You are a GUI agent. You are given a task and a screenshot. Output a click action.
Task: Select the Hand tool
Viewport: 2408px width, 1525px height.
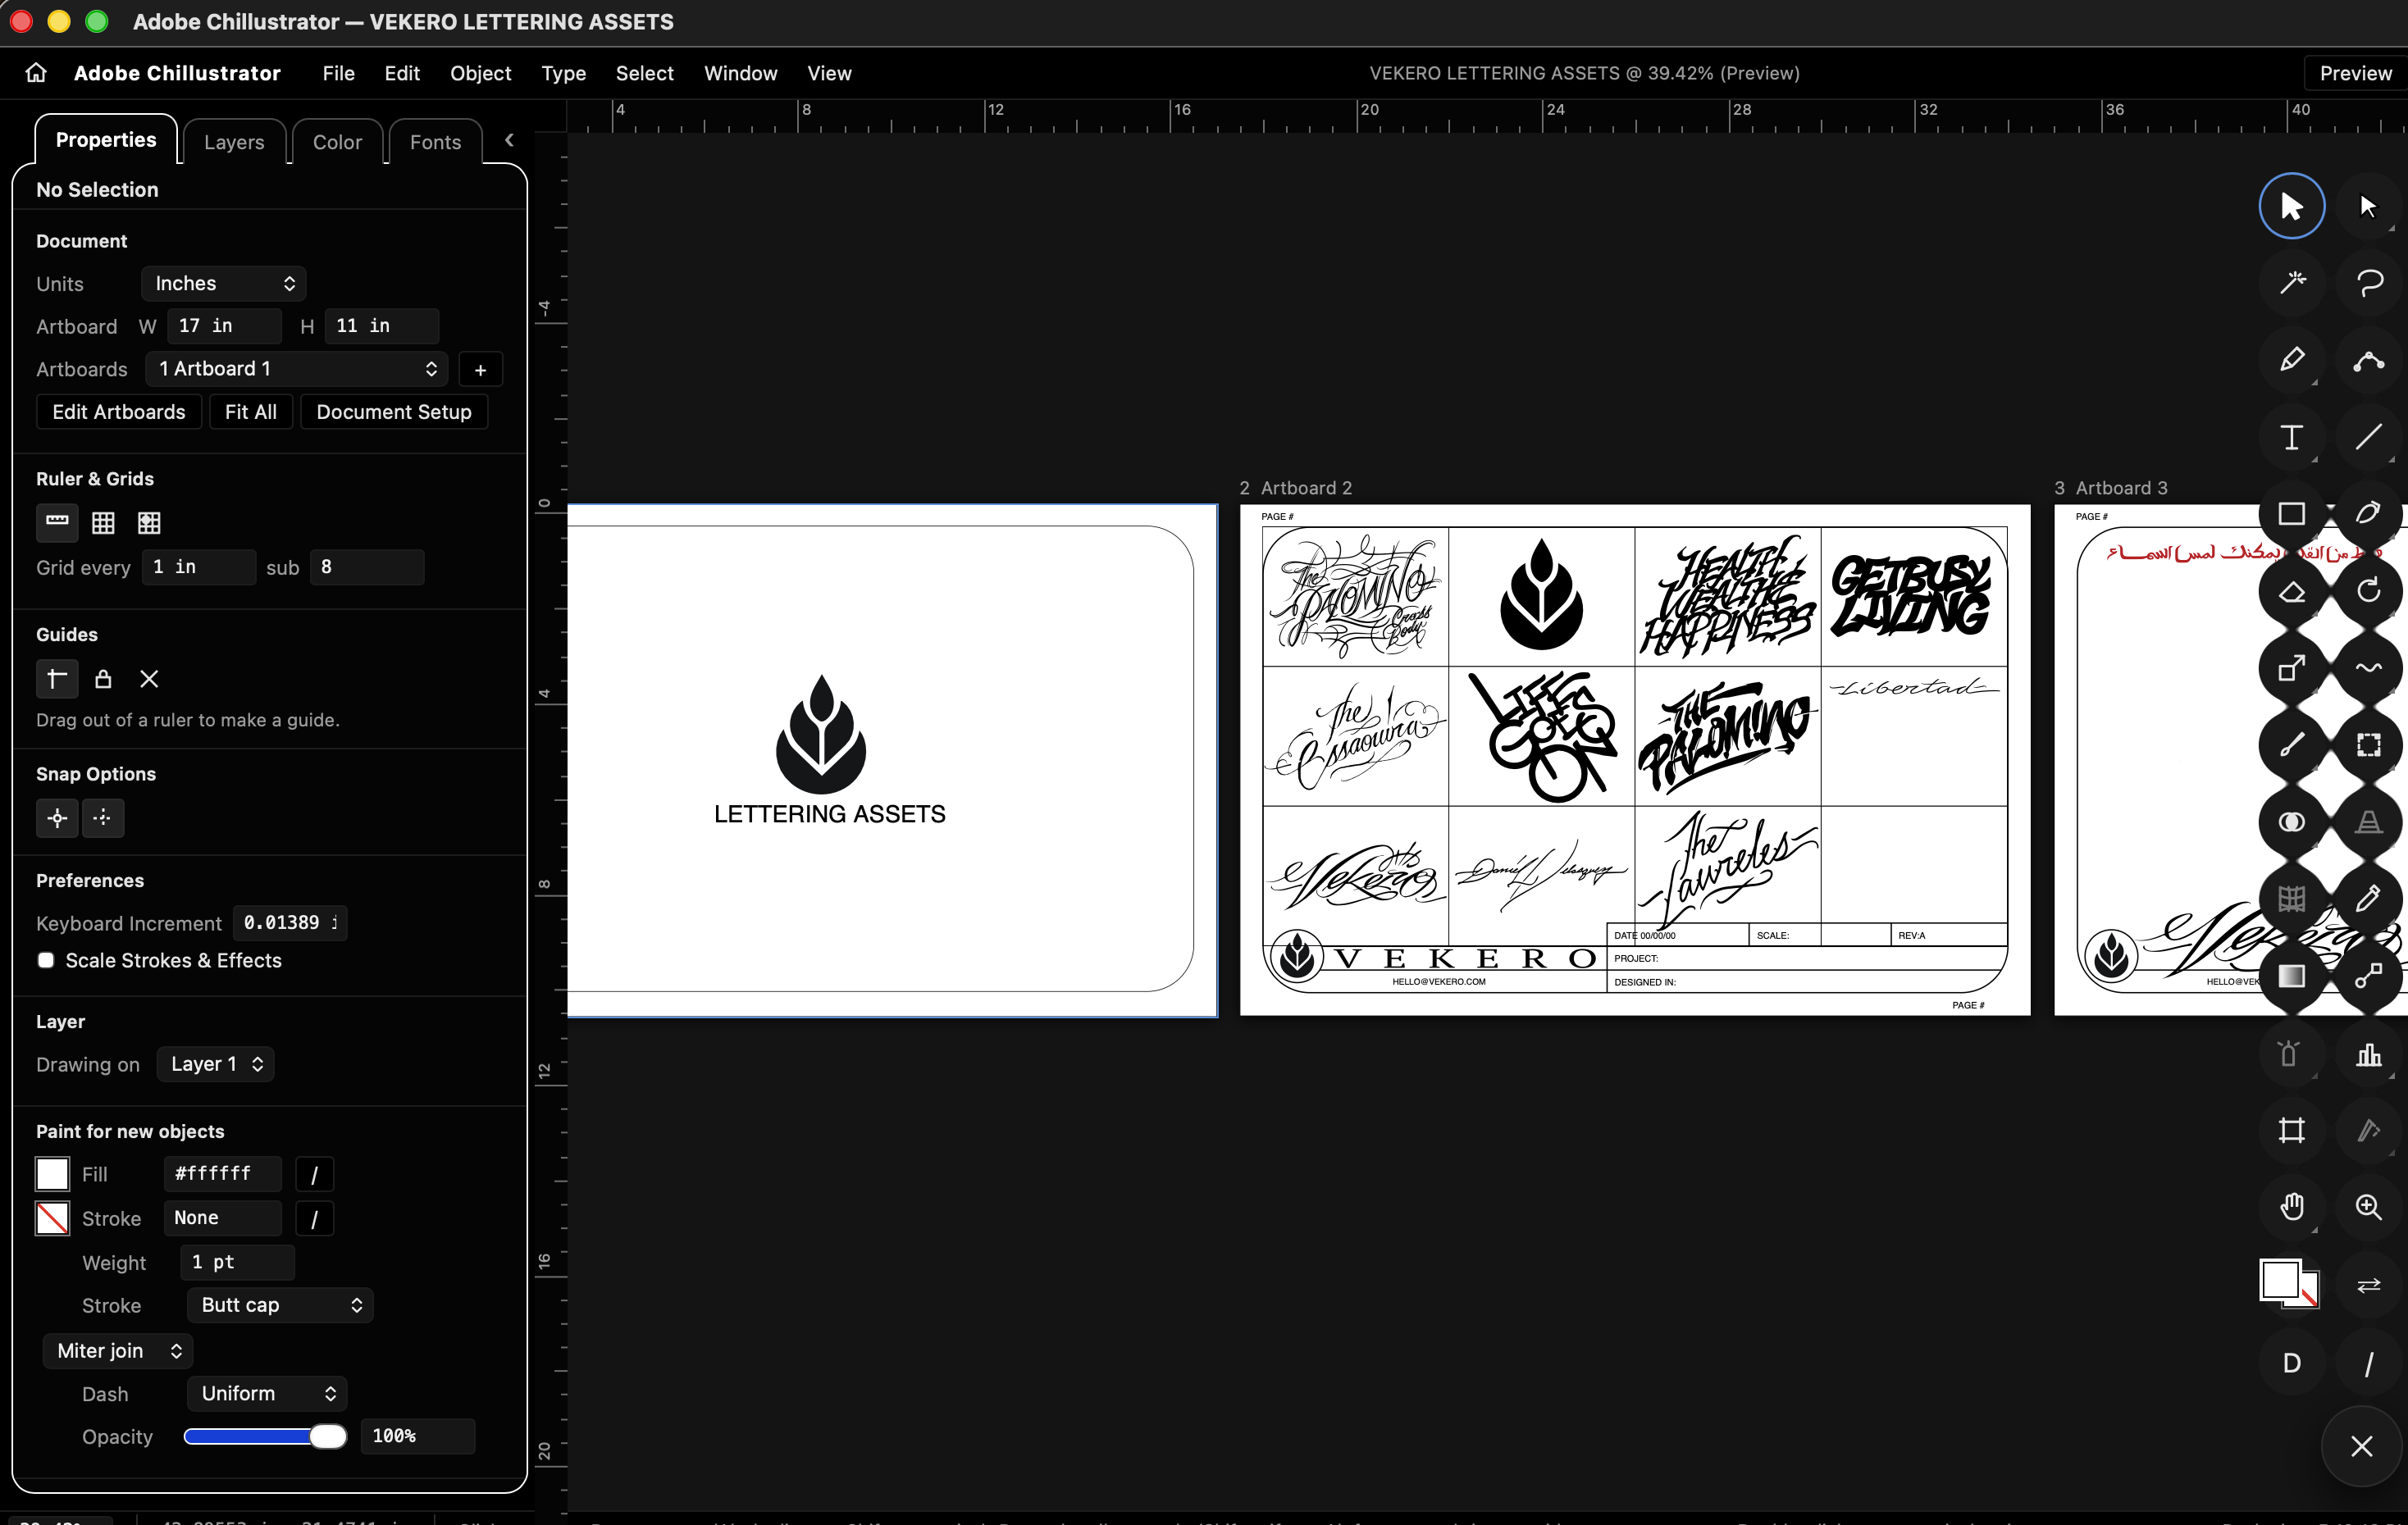2291,1206
